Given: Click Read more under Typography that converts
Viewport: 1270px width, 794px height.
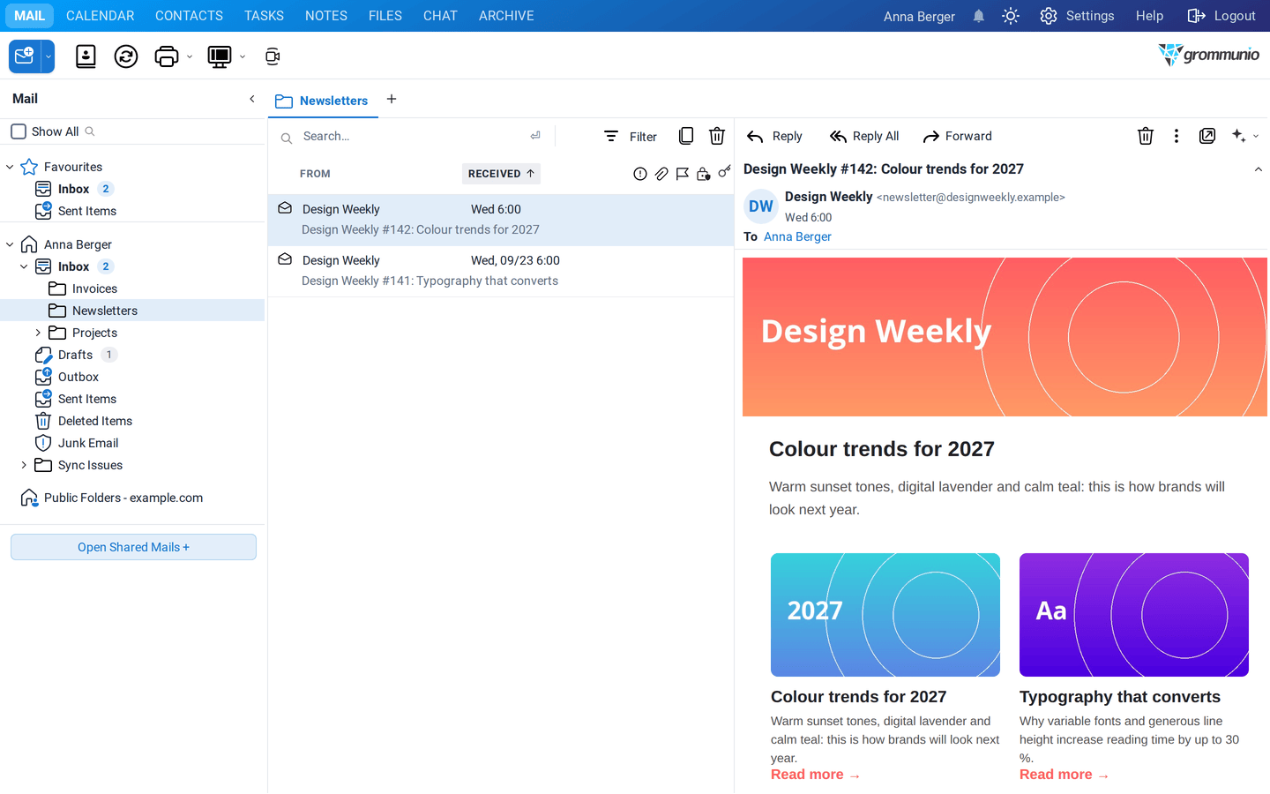Looking at the screenshot, I should coord(1064,775).
